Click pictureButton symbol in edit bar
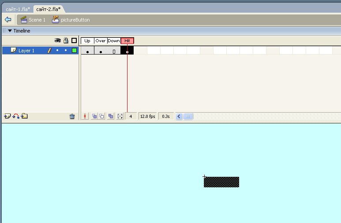 (x=71, y=20)
